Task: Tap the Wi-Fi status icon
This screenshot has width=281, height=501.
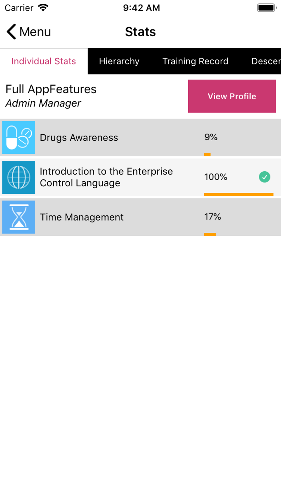Action: [x=43, y=8]
